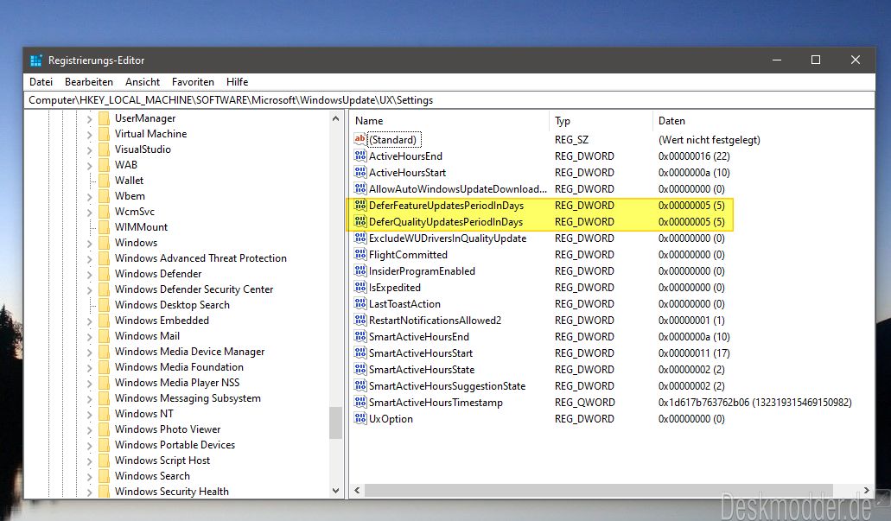Click the tree pane vertical scrollbar thumb
891x521 pixels.
[335, 423]
